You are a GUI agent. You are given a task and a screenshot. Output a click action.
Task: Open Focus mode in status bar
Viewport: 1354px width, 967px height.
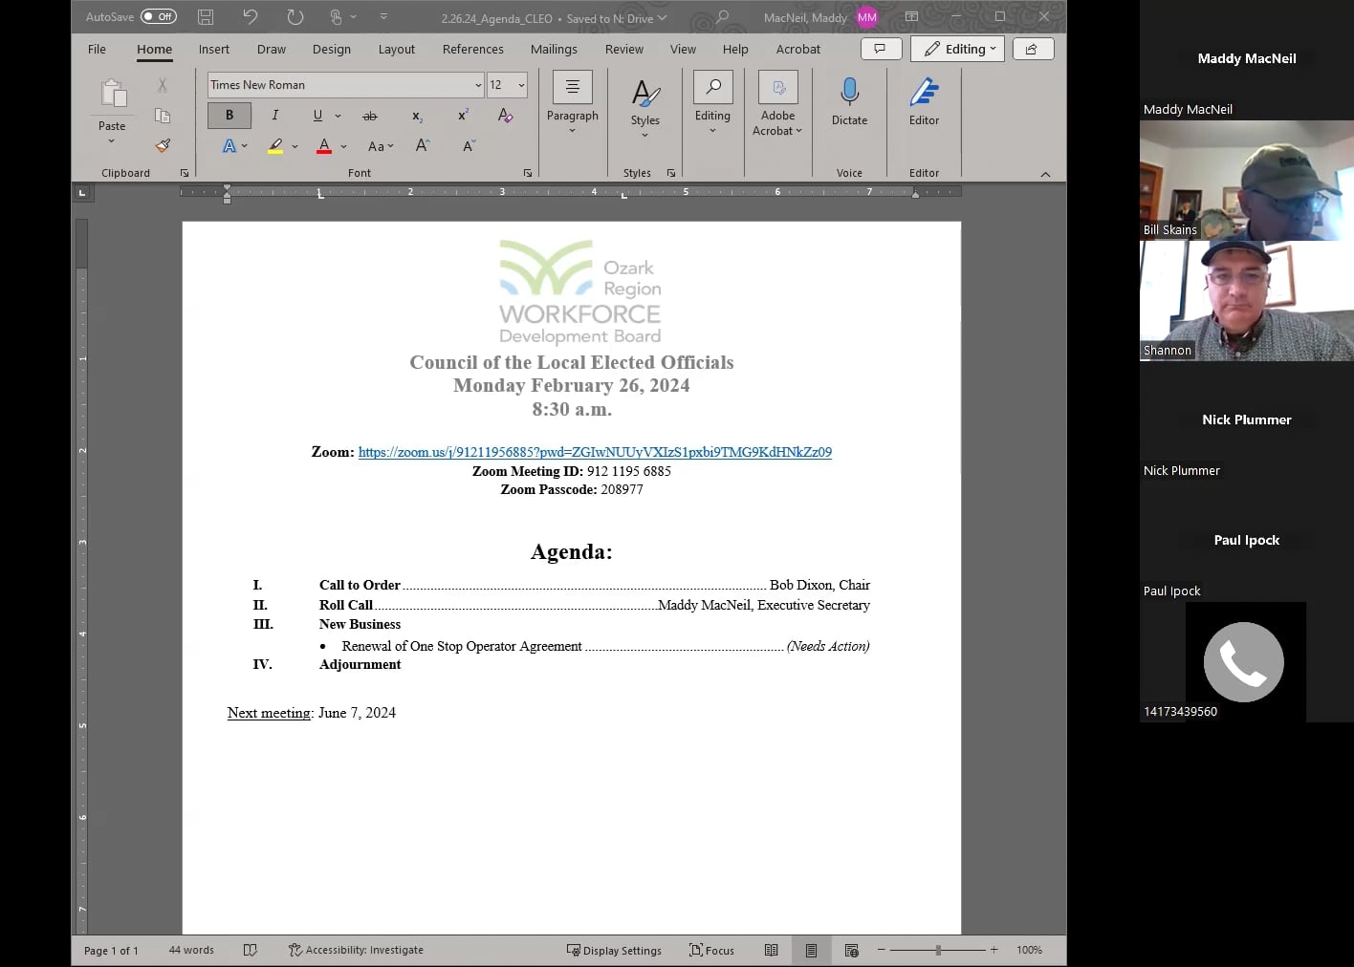pyautogui.click(x=711, y=950)
